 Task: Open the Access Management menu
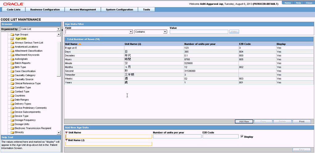83,10
